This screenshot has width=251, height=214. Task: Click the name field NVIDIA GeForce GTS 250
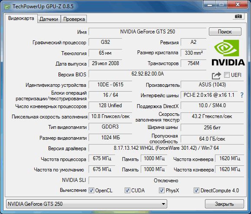[148, 32]
